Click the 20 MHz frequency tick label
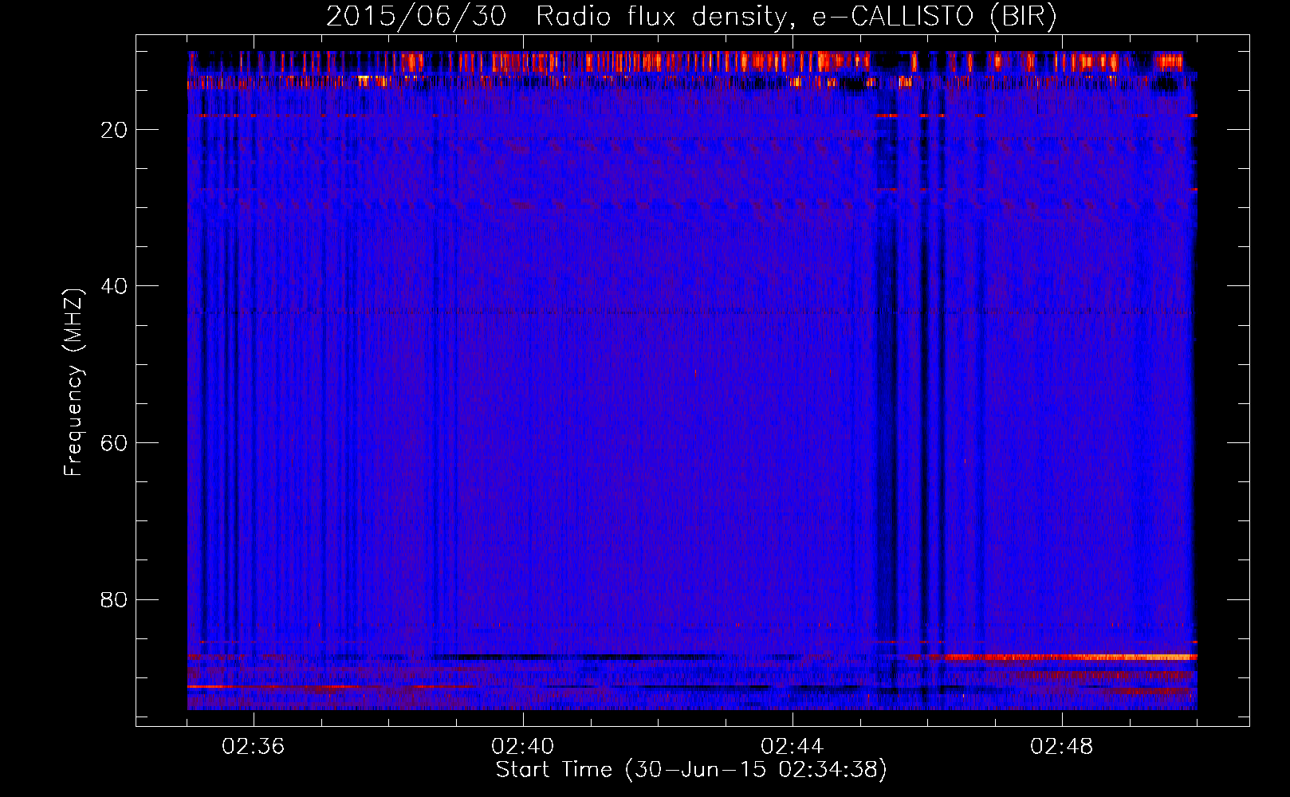 click(115, 130)
